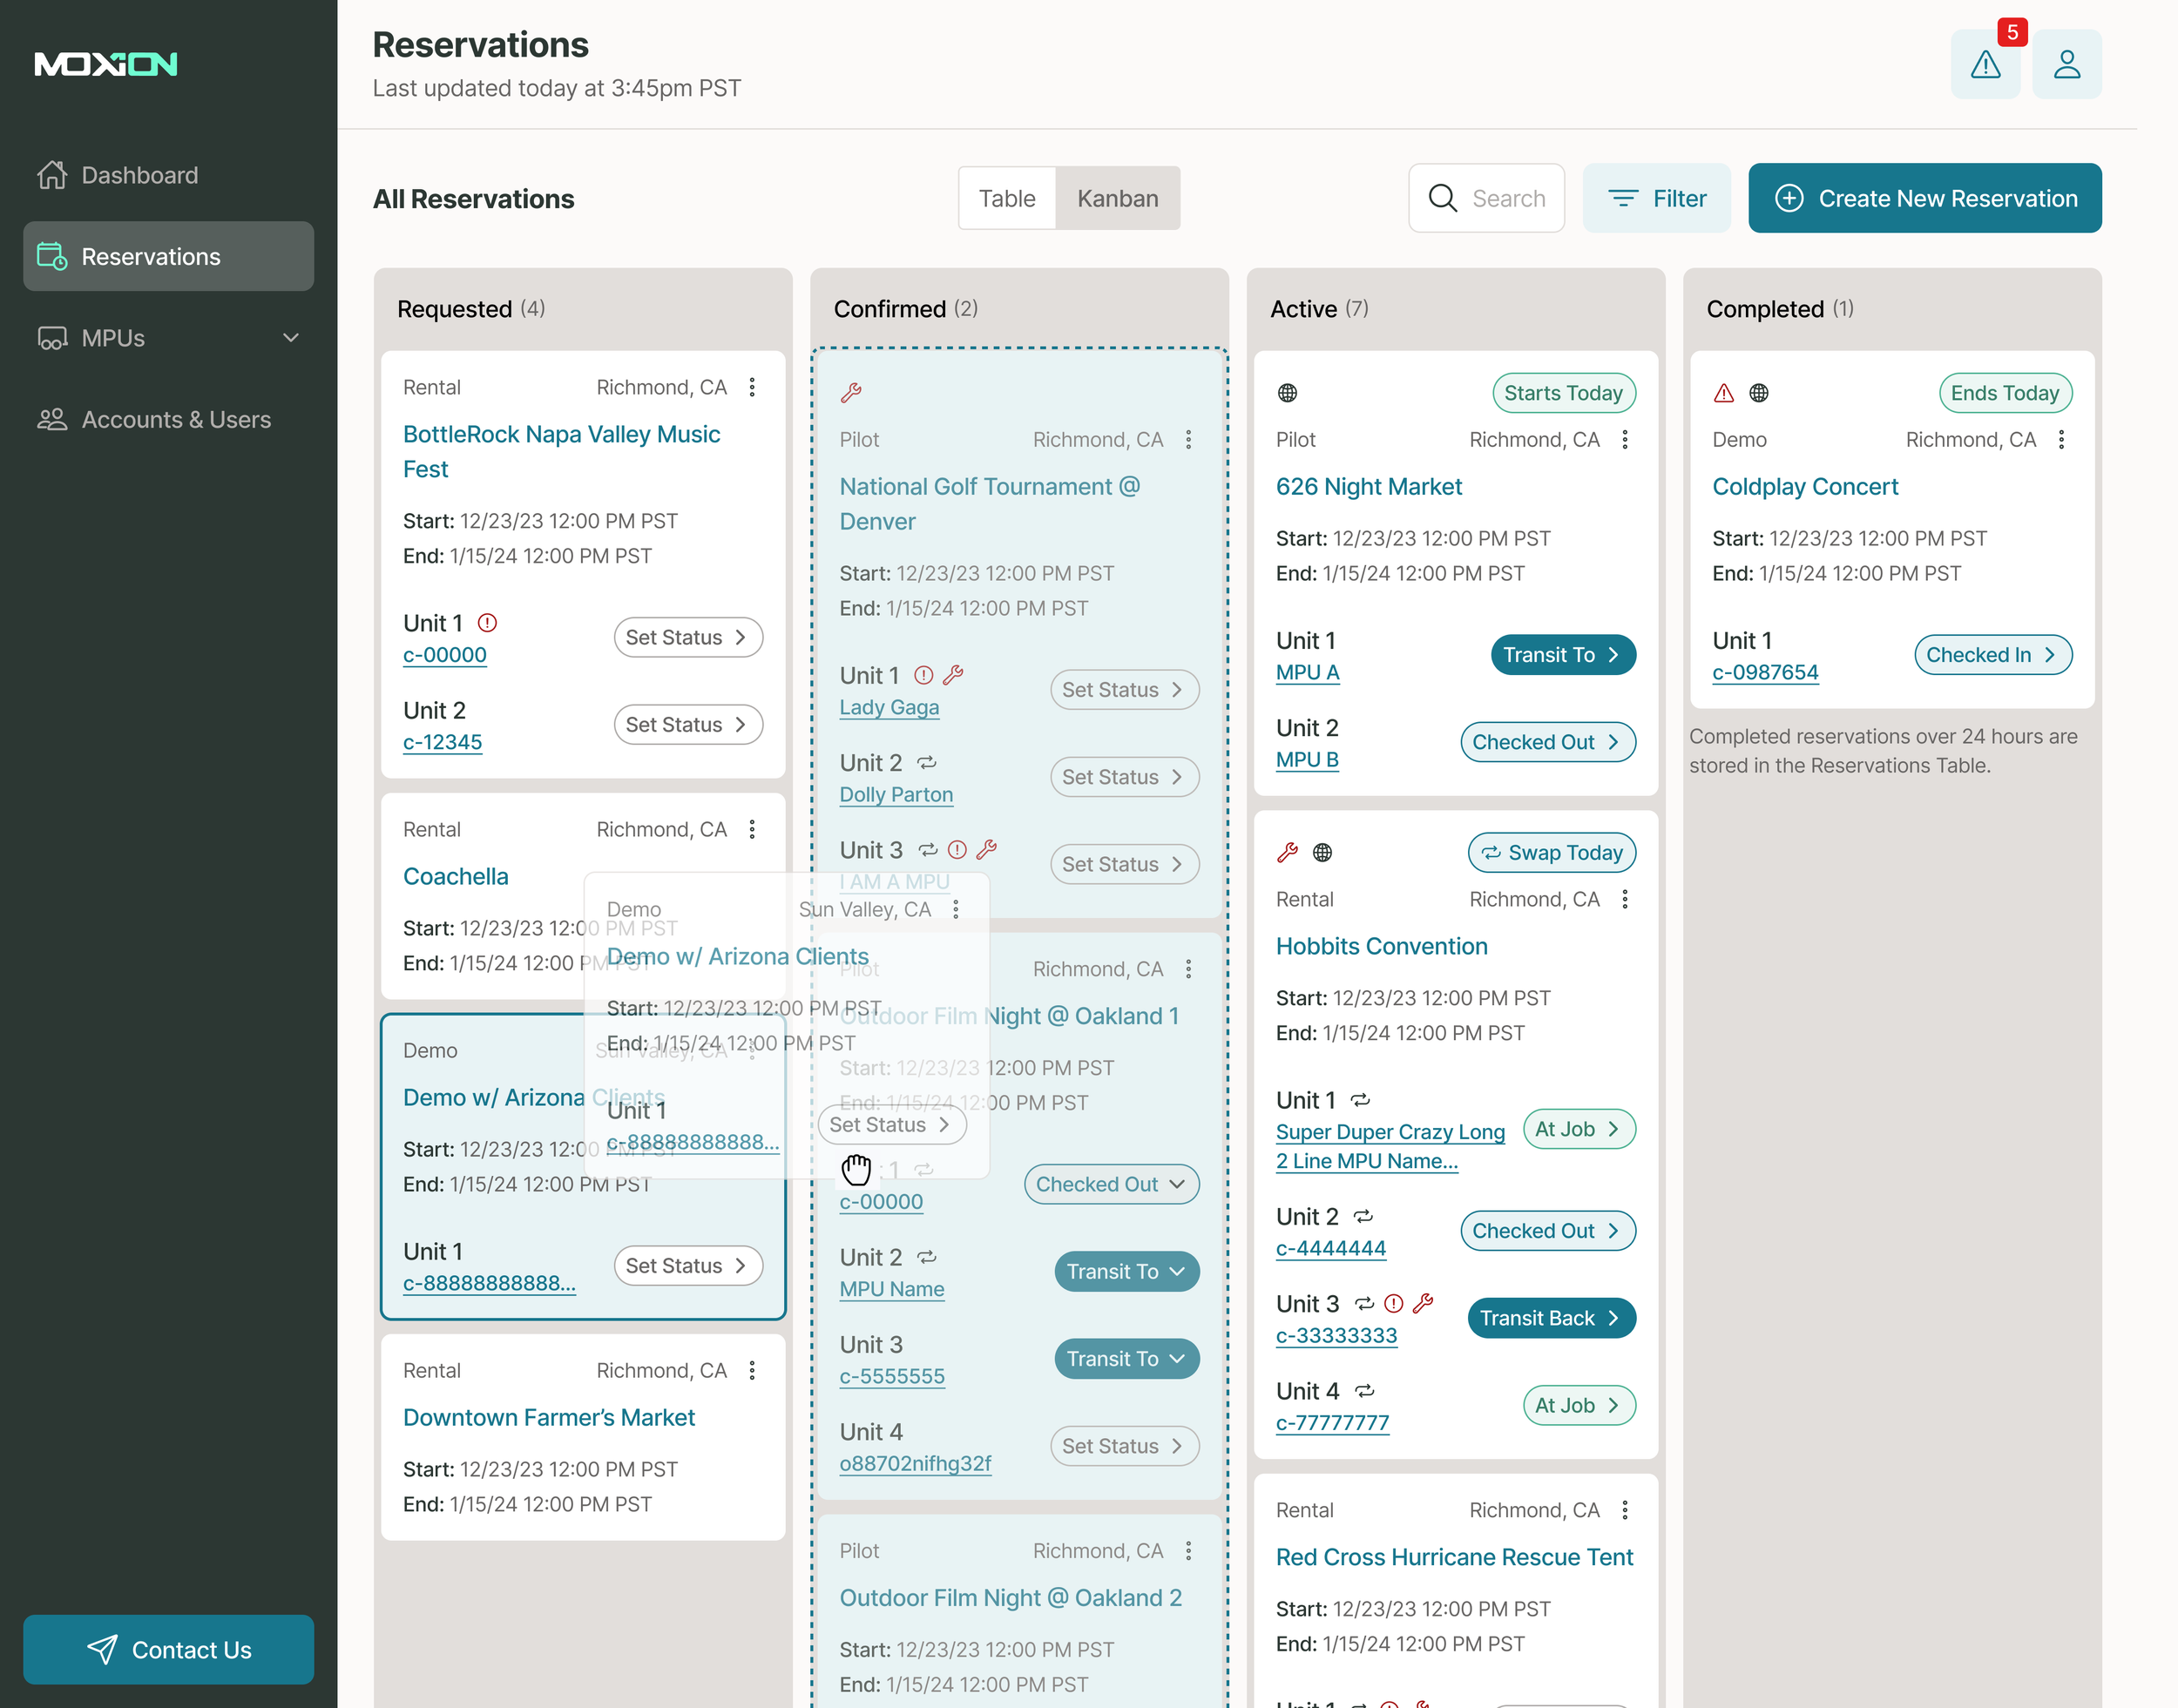Click Ends Today badge on Coldplay Concert
Image resolution: width=2178 pixels, height=1708 pixels.
pos(2005,393)
